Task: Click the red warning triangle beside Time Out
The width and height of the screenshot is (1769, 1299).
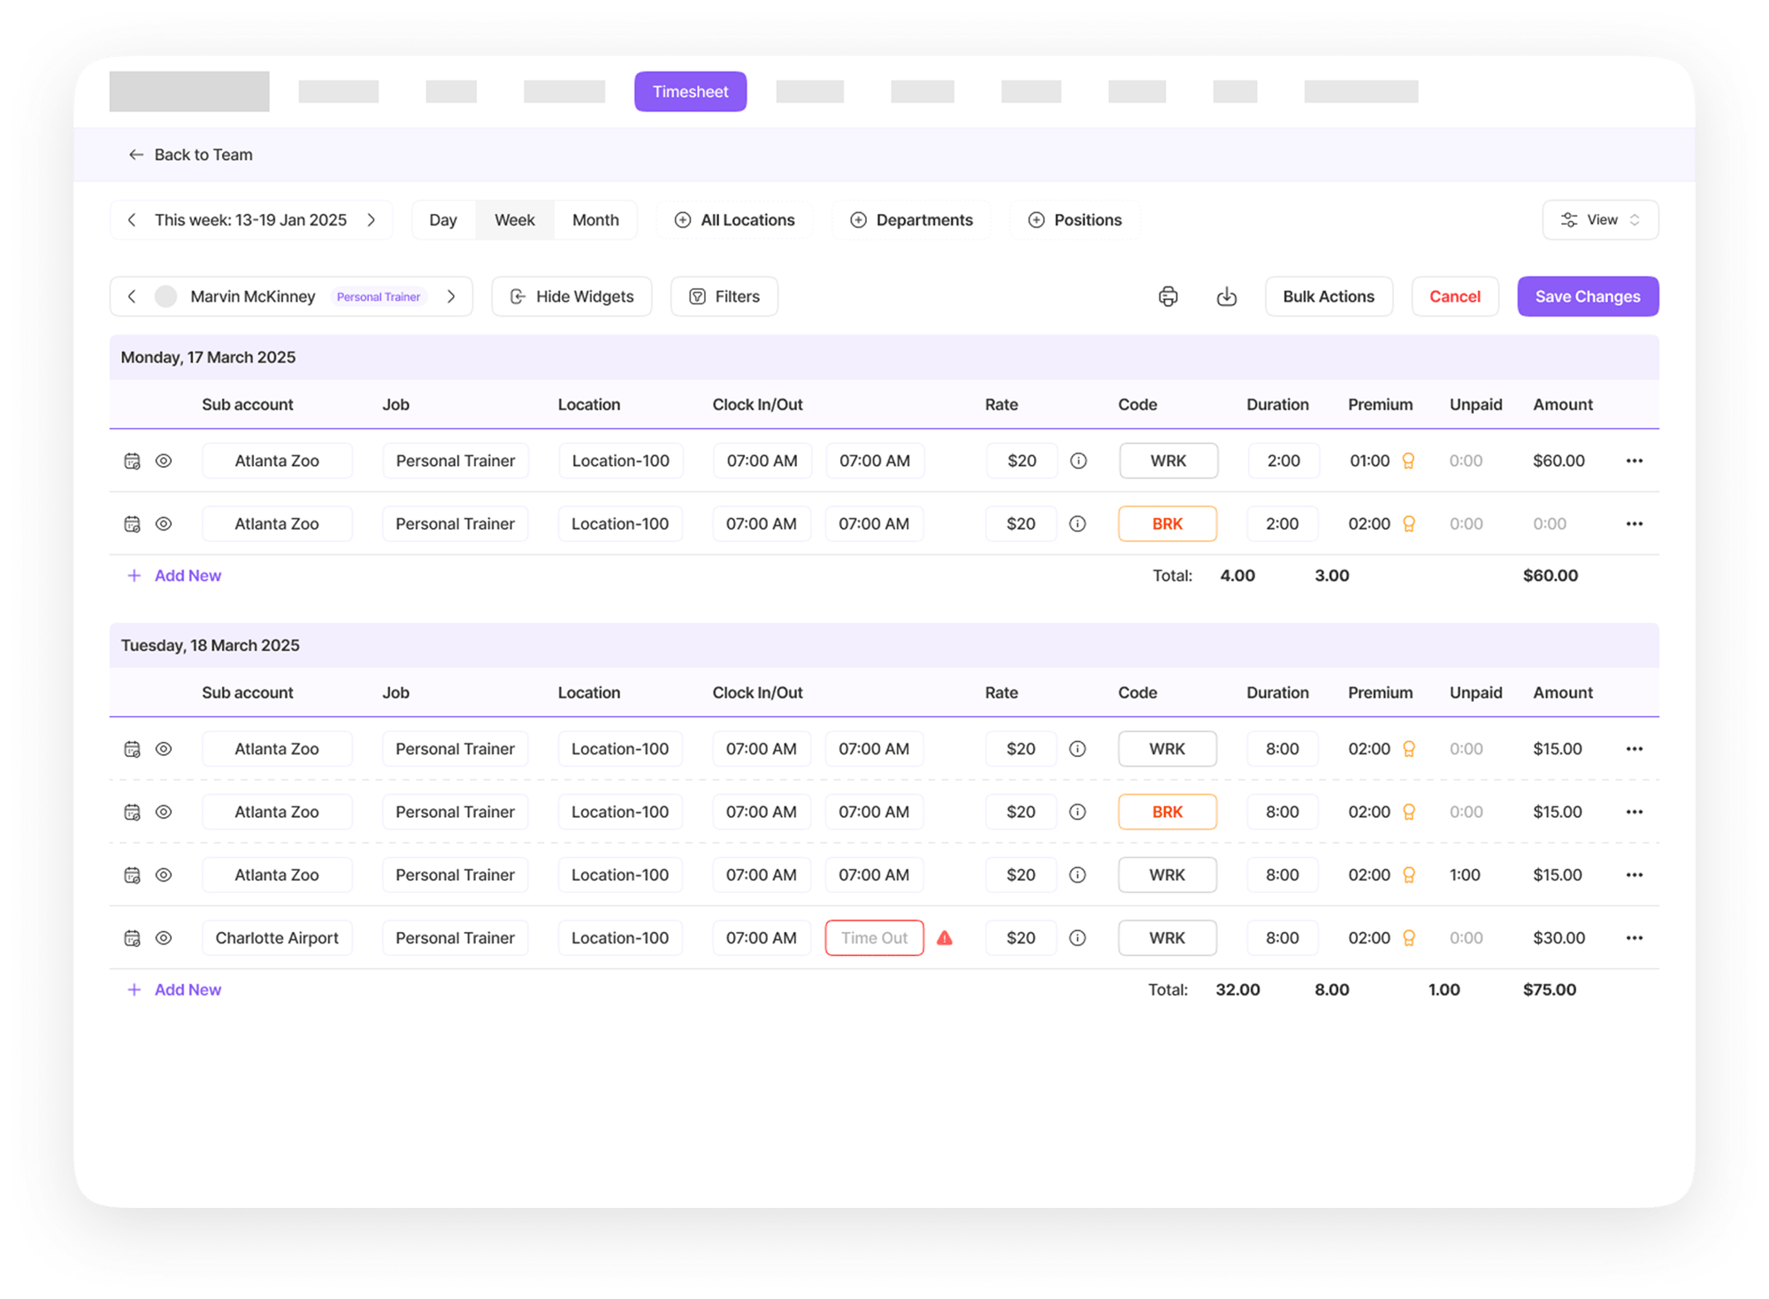Action: pos(945,938)
